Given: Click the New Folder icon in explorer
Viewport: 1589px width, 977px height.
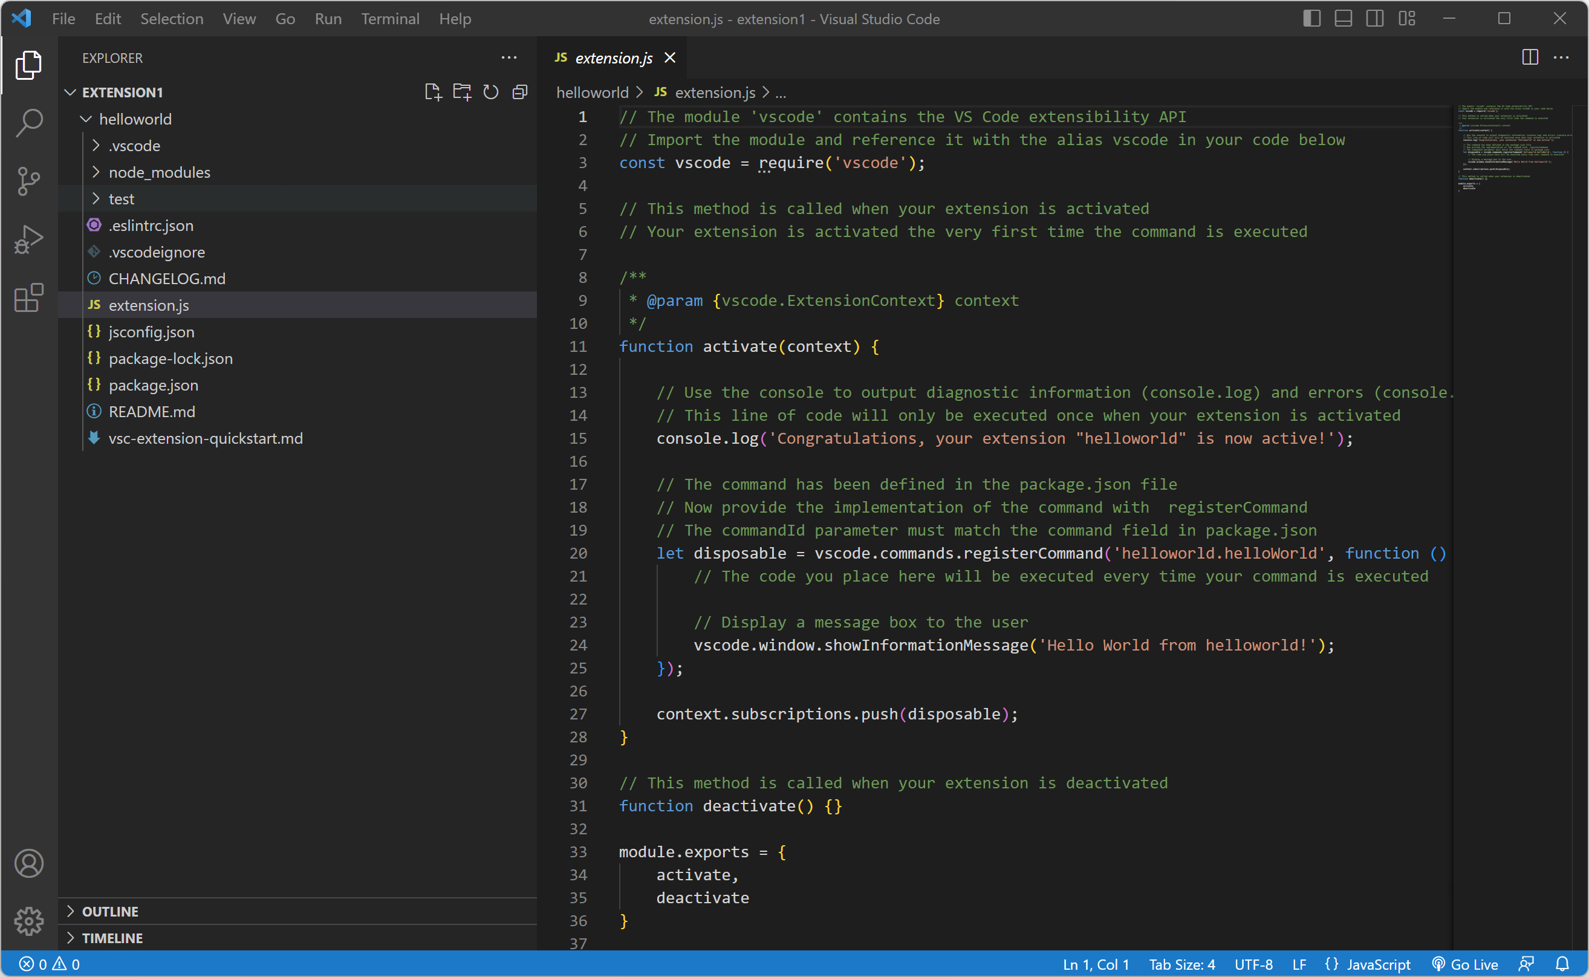Looking at the screenshot, I should (x=461, y=93).
